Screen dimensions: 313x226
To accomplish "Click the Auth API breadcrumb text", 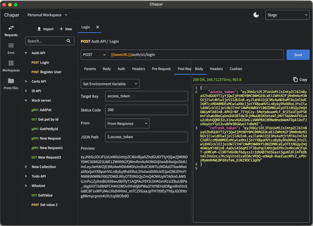I will (98, 41).
